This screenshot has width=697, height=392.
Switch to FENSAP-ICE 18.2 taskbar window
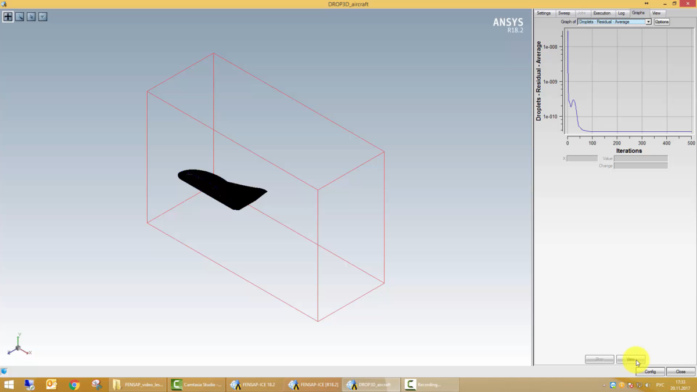pos(256,384)
